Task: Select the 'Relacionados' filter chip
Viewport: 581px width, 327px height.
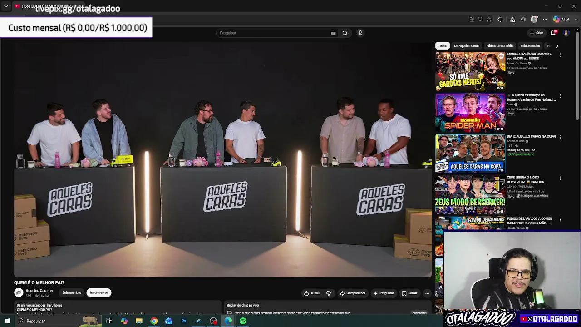Action: (x=530, y=46)
